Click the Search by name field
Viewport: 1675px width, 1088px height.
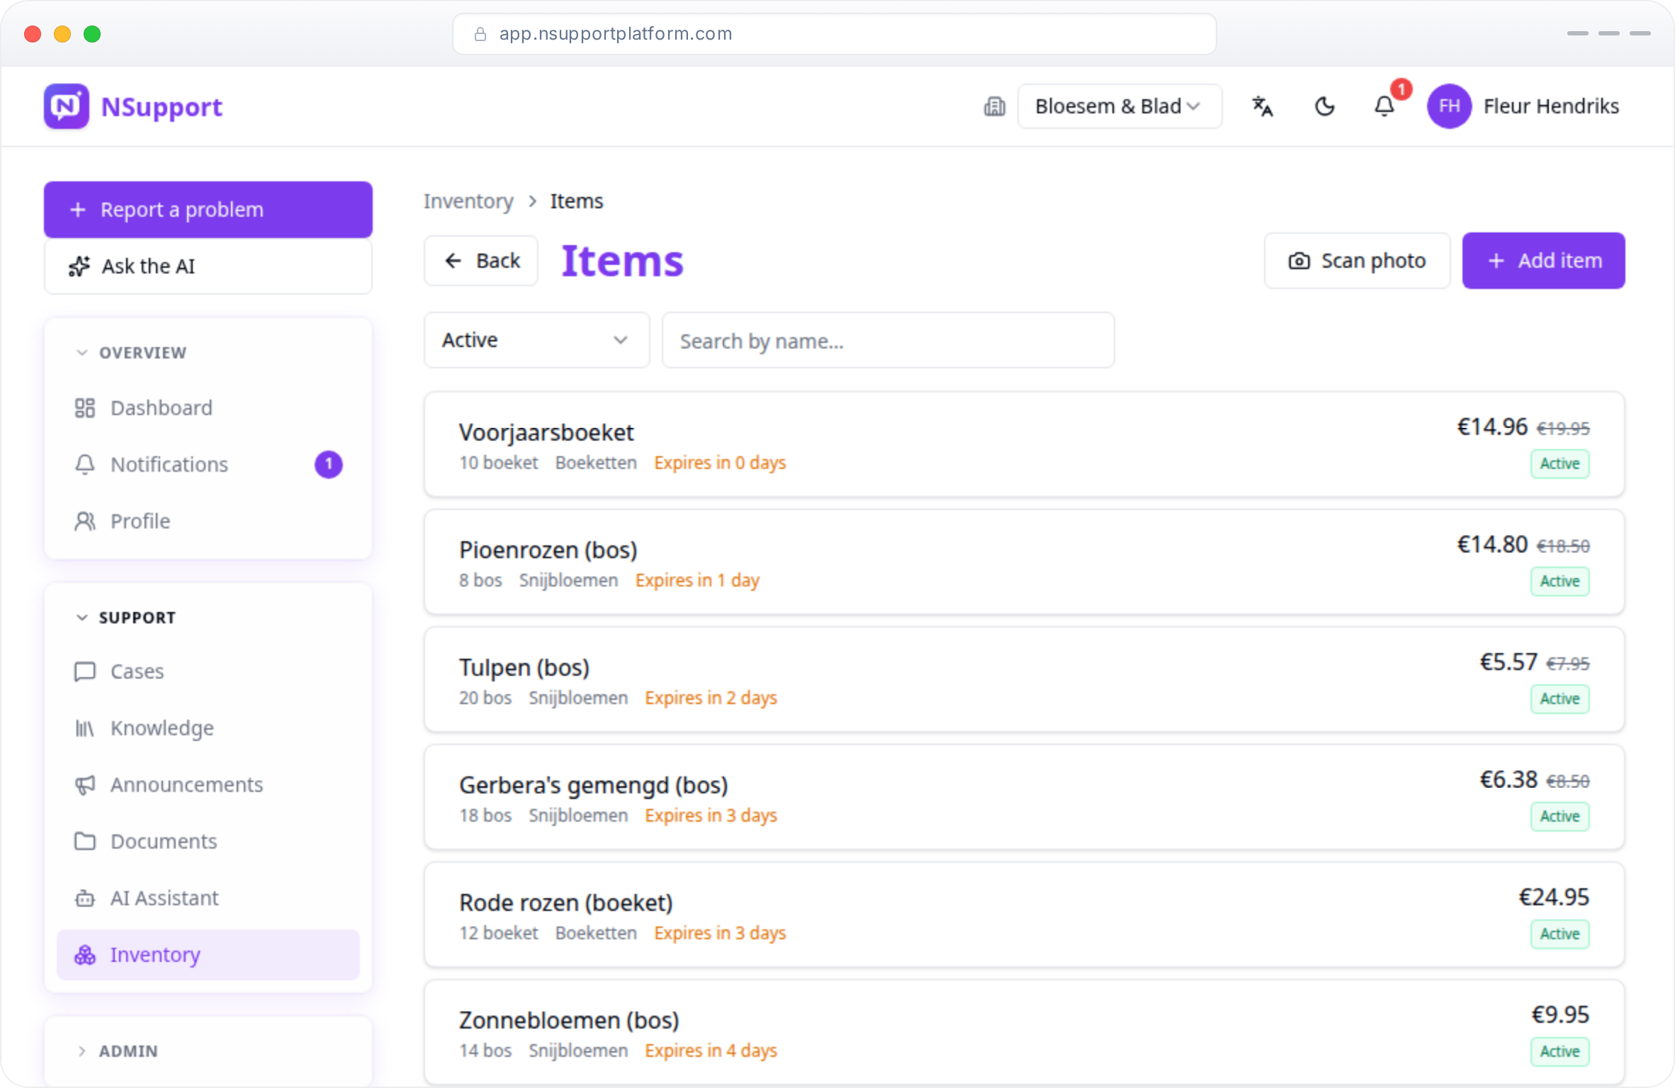click(x=888, y=340)
